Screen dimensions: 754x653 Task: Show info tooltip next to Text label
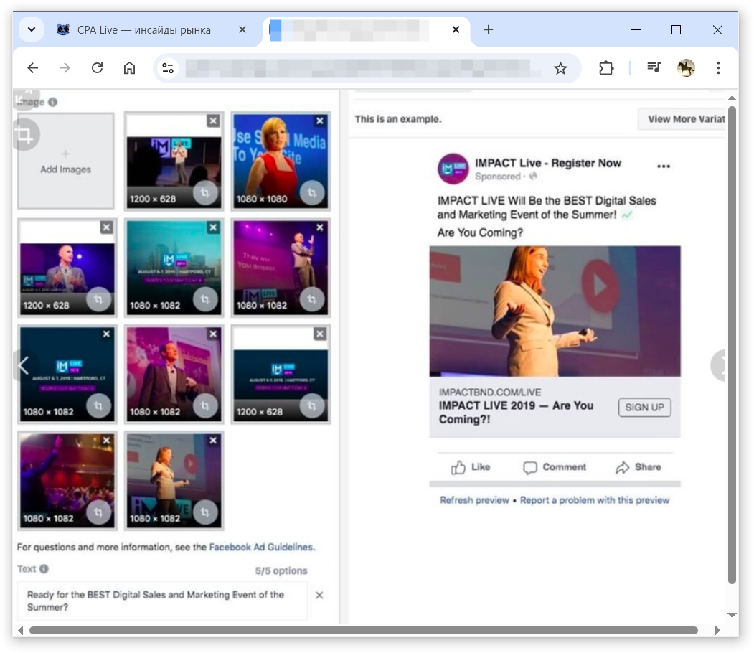coord(44,569)
